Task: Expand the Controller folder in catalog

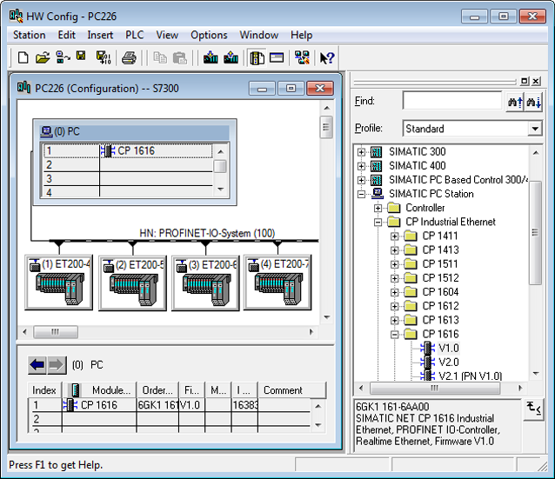Action: (x=378, y=208)
